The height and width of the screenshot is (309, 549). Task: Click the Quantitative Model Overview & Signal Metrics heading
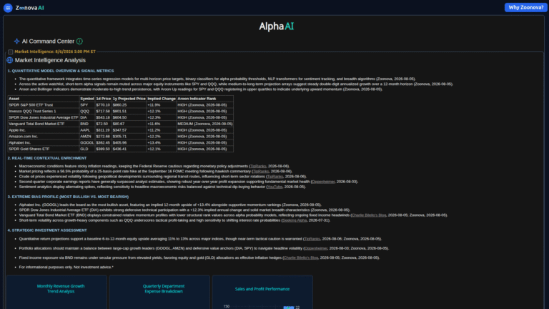(61, 71)
